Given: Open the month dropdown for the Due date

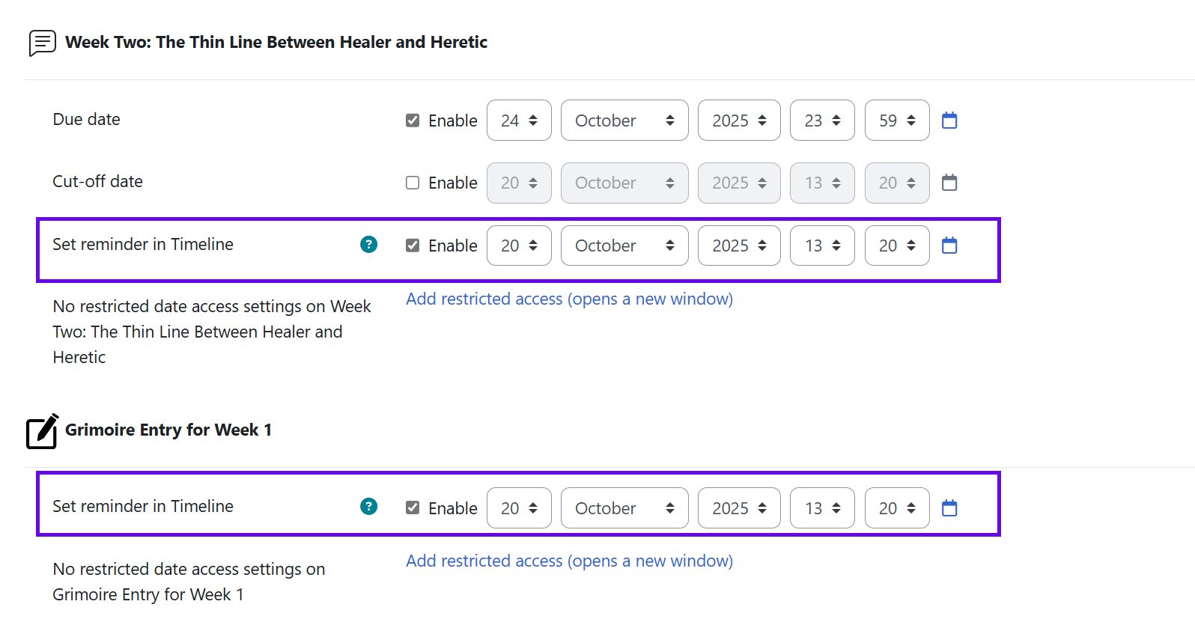Looking at the screenshot, I should [x=624, y=120].
